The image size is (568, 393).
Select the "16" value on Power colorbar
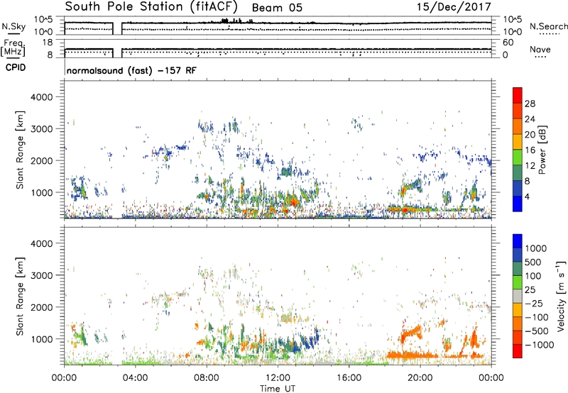pyautogui.click(x=530, y=150)
